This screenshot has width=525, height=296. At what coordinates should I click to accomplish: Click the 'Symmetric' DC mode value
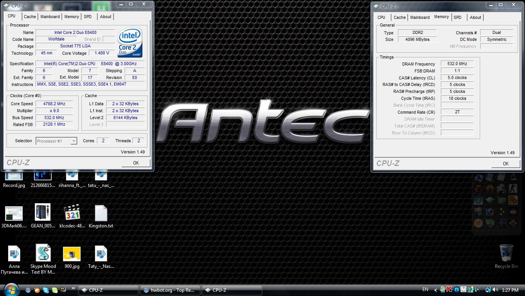pyautogui.click(x=496, y=40)
